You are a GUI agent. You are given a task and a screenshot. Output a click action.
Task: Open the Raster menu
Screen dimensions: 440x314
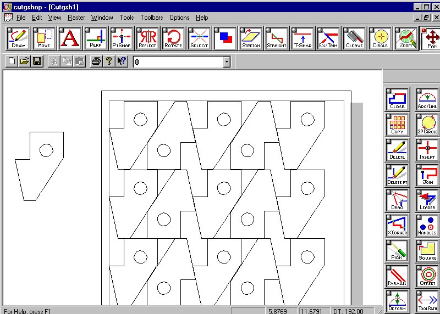click(76, 18)
